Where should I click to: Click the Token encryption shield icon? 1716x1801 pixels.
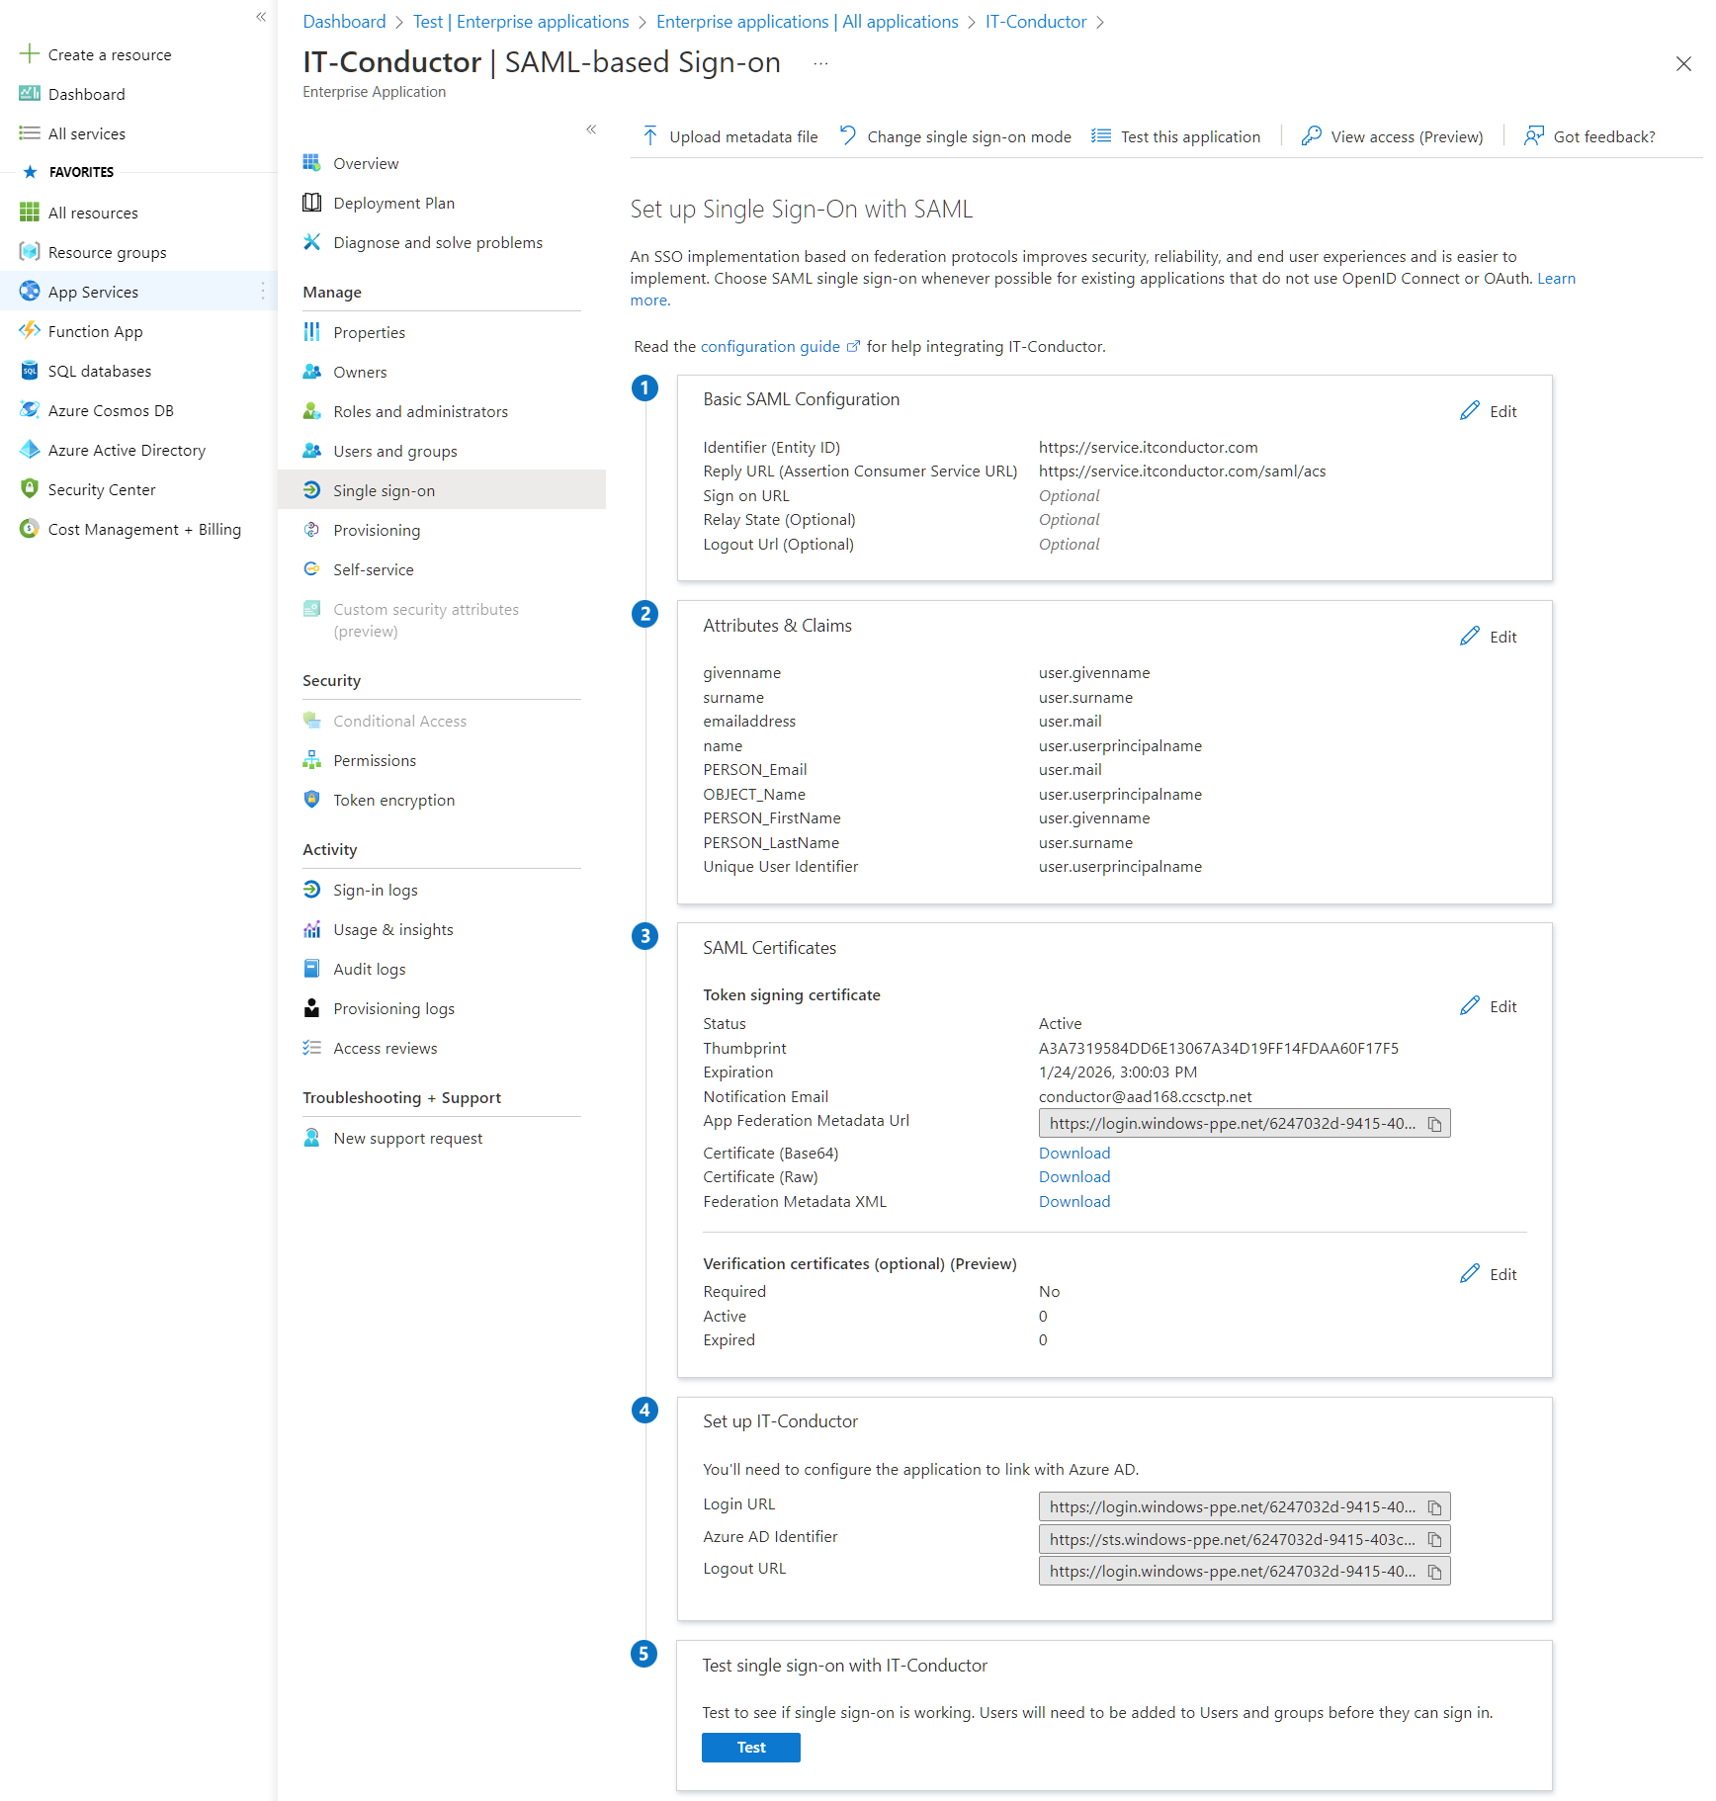coord(312,800)
